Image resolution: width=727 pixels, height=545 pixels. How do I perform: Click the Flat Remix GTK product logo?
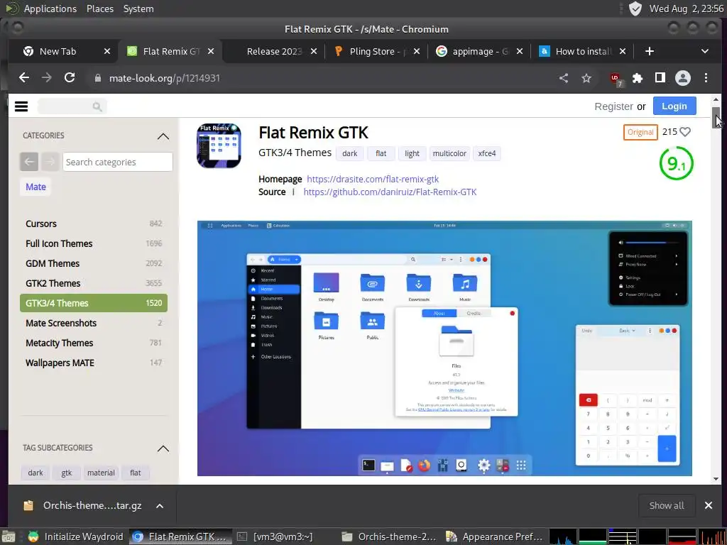tap(219, 146)
